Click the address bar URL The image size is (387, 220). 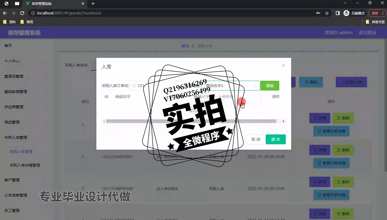tap(69, 13)
